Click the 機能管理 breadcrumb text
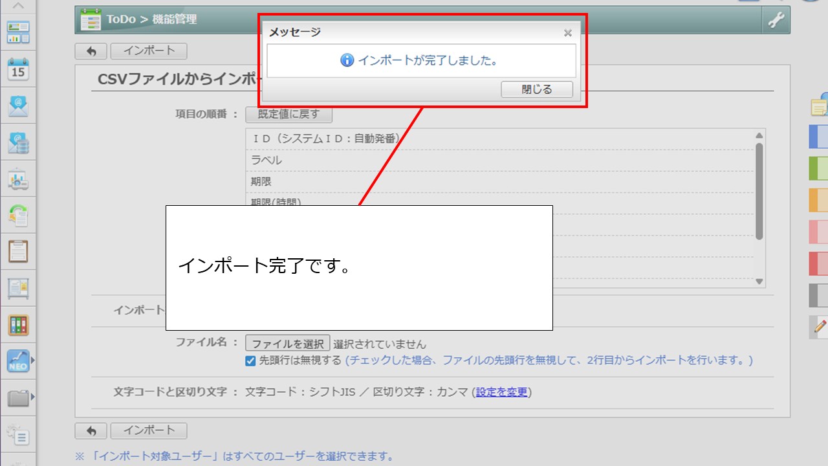This screenshot has height=466, width=828. [x=174, y=19]
